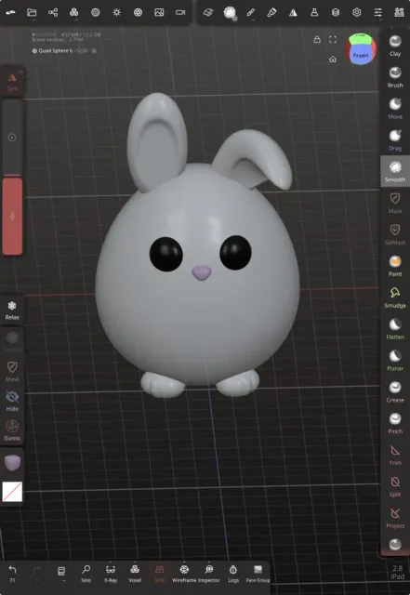Toggle the Relax option

click(12, 310)
